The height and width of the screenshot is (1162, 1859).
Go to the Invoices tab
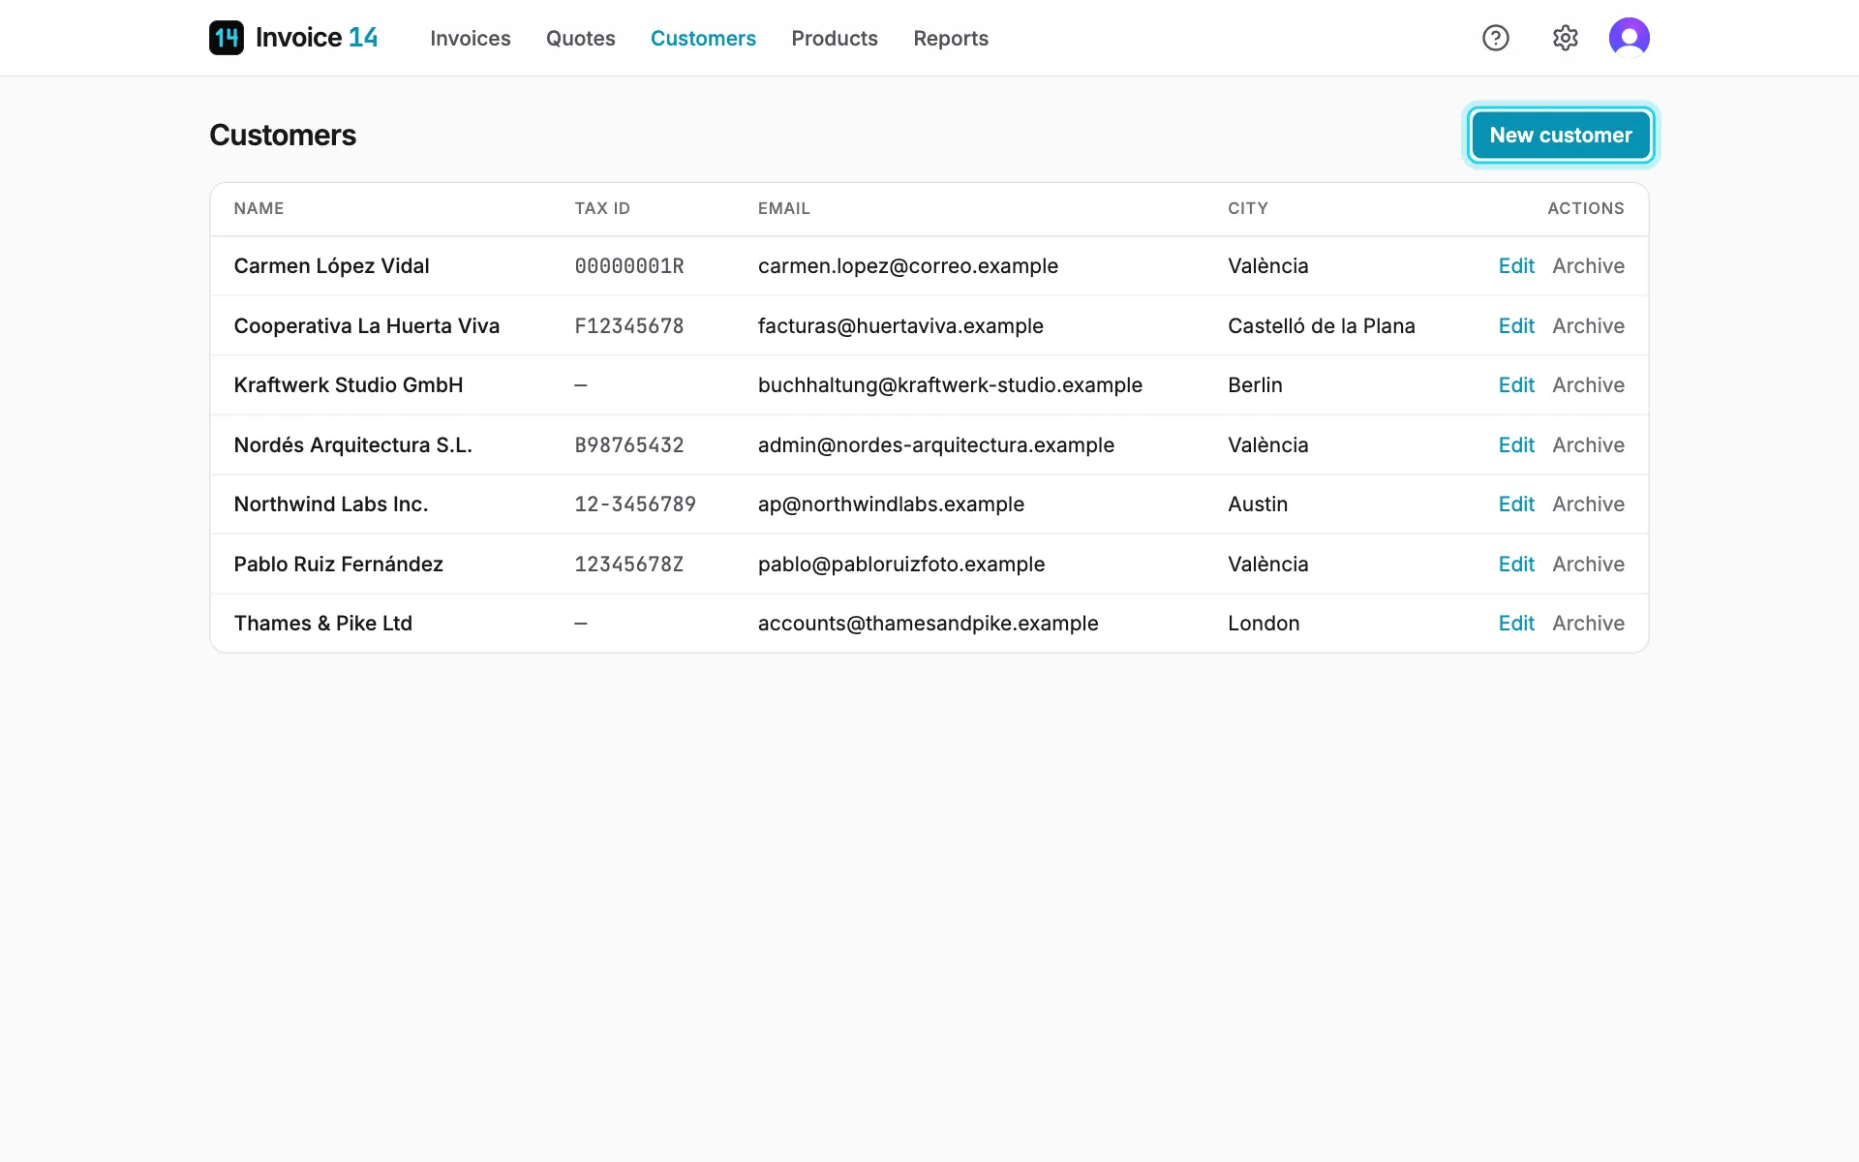coord(471,38)
